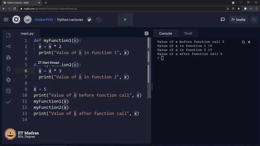The width and height of the screenshot is (260, 146).
Task: Switch to the Console tab
Action: 165,33
